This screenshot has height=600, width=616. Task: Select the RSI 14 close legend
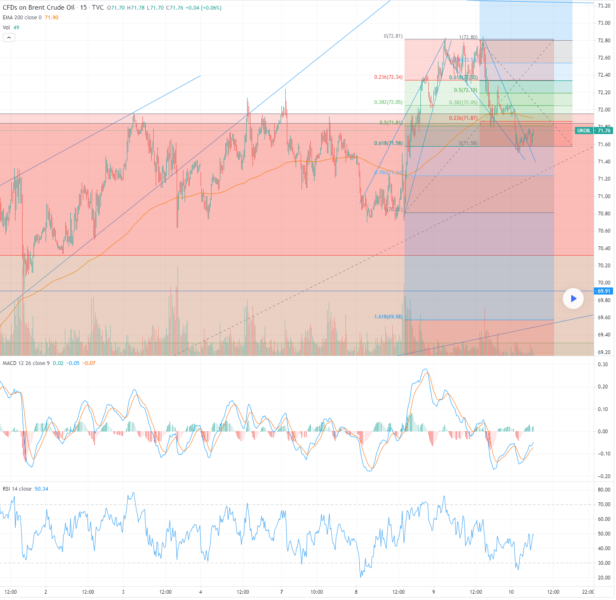point(17,489)
